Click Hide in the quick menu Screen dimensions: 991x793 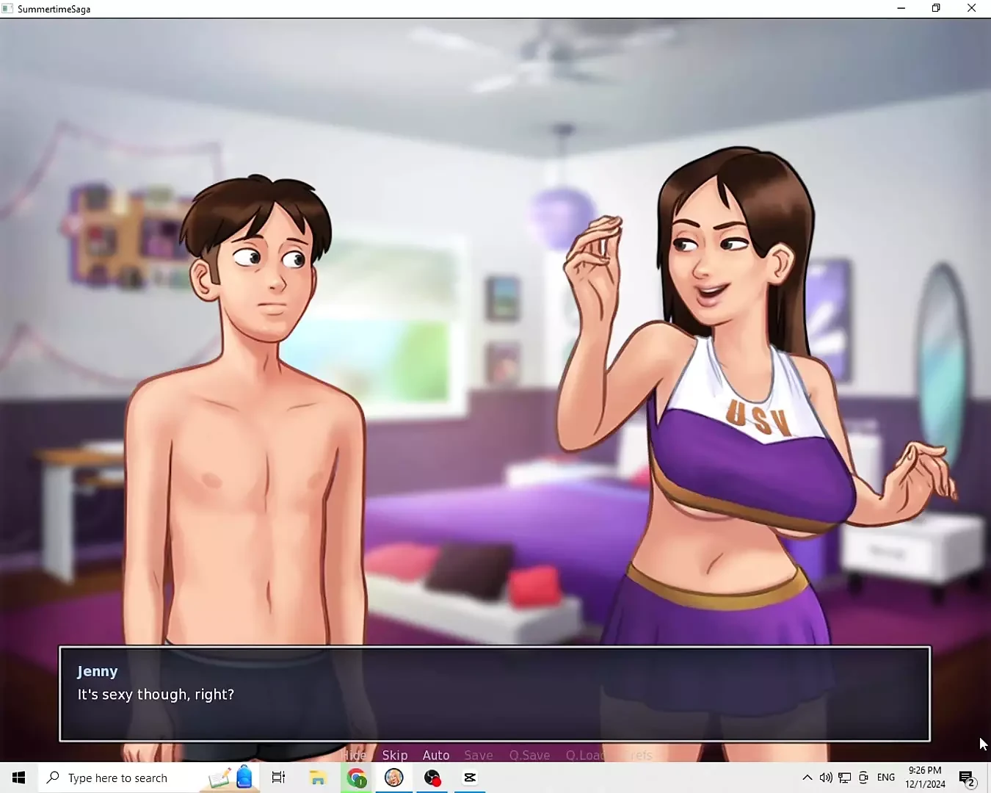pos(354,755)
